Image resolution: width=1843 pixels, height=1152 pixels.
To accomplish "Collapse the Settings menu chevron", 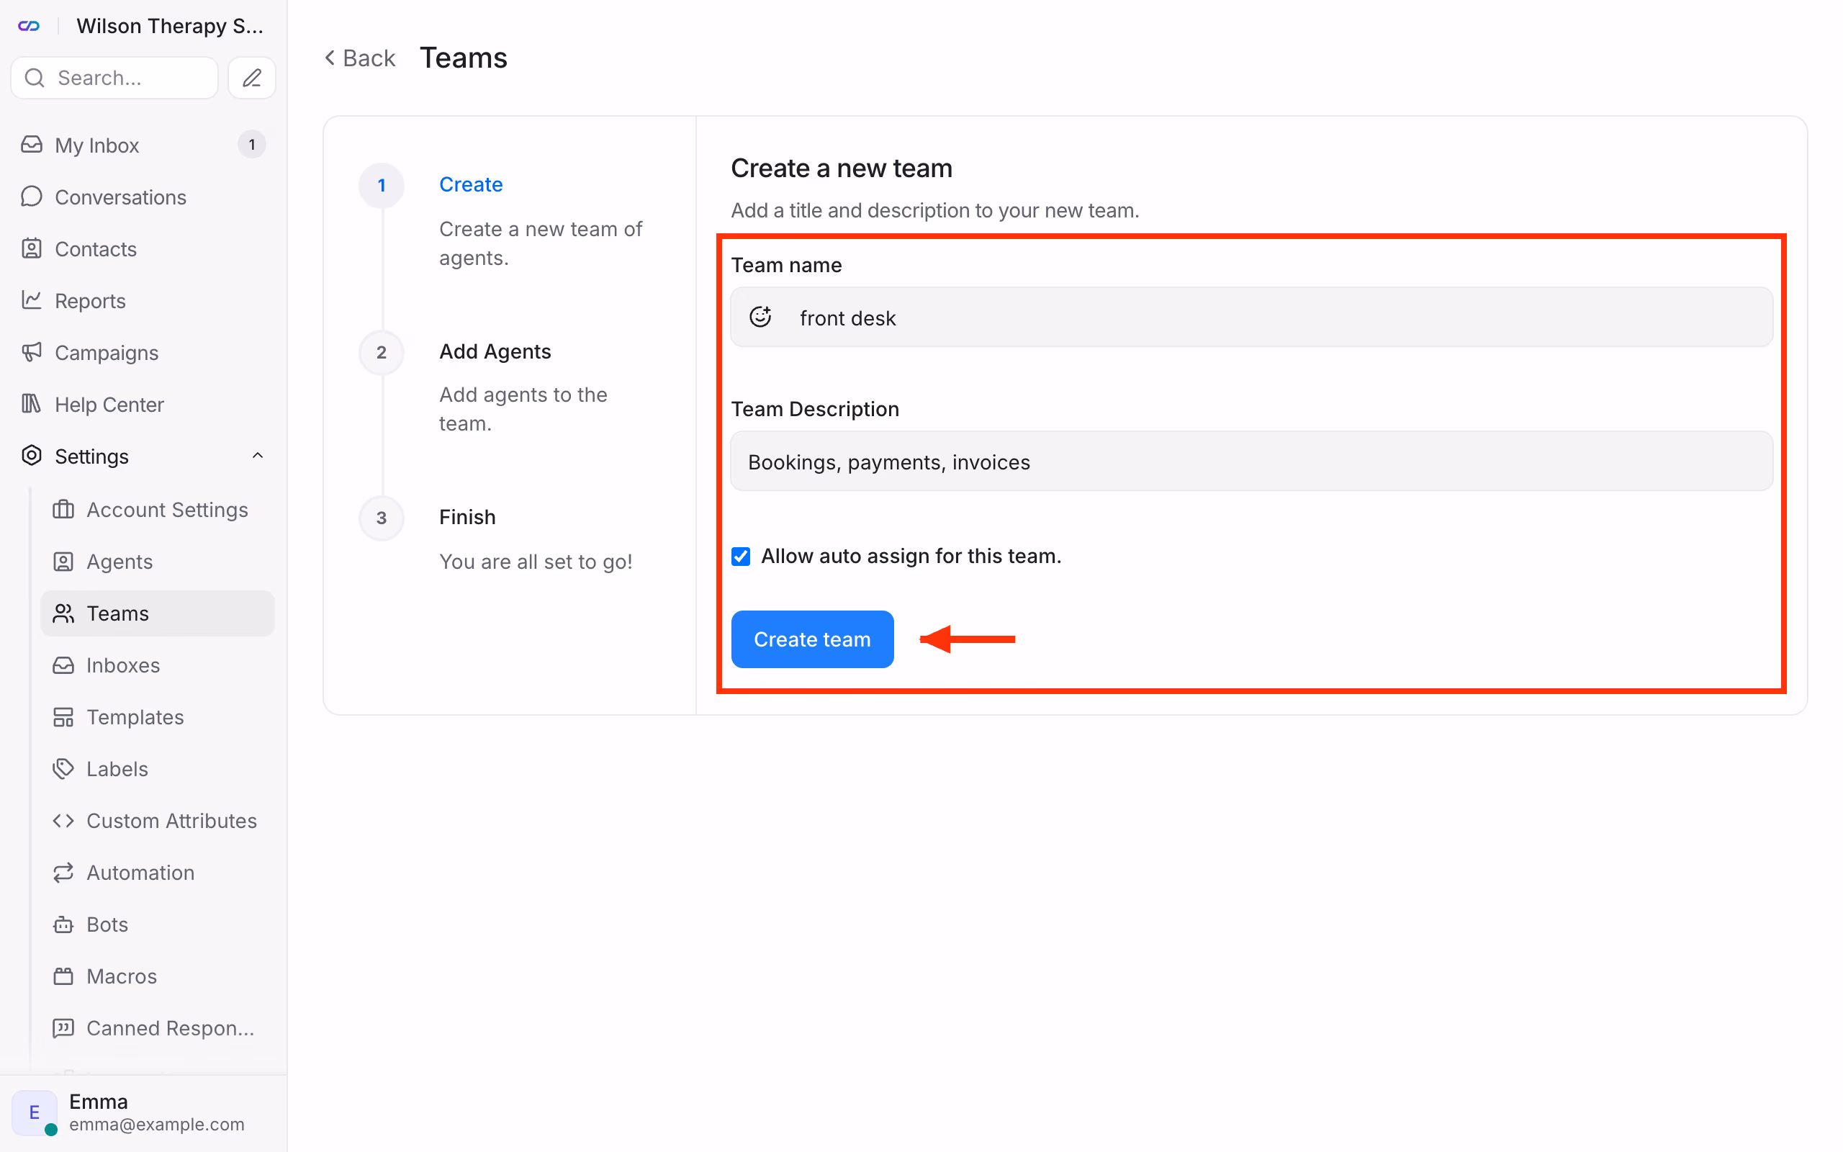I will coord(258,456).
